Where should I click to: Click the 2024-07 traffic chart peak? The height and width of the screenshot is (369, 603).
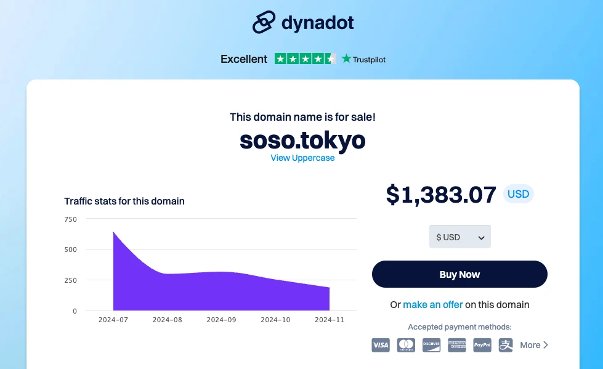114,233
